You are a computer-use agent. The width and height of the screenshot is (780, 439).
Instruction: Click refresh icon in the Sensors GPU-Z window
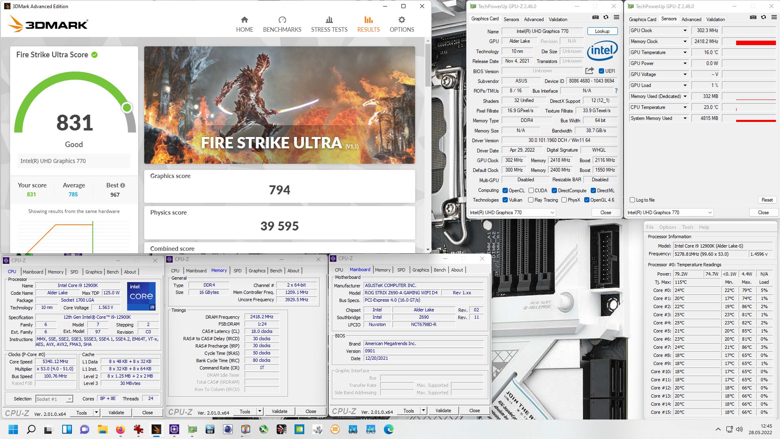[x=763, y=17]
